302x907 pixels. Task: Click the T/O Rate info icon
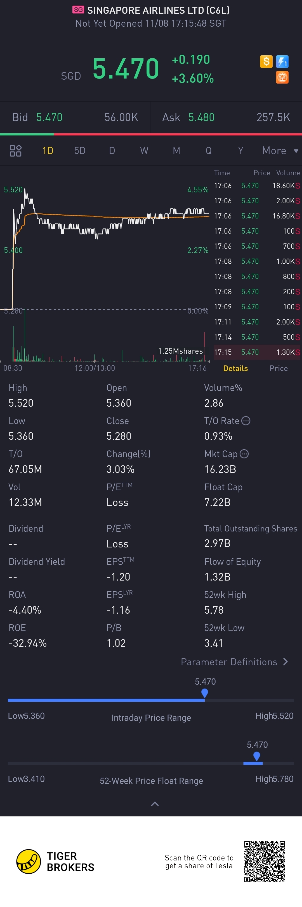pos(246,421)
